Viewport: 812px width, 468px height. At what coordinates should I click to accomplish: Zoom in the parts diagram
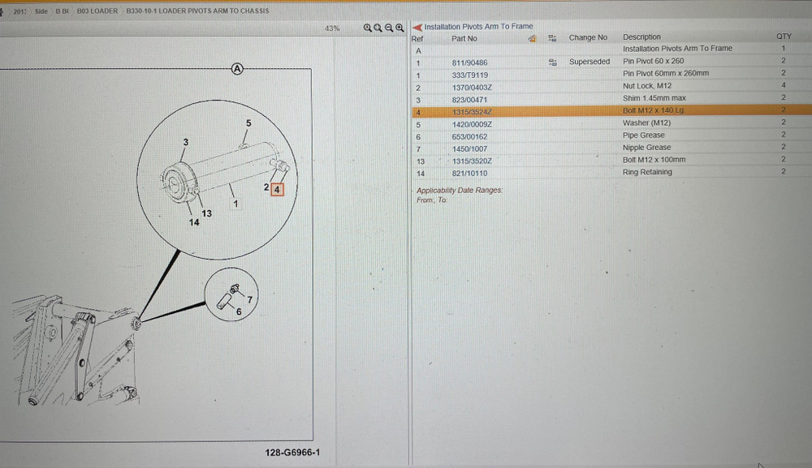400,28
